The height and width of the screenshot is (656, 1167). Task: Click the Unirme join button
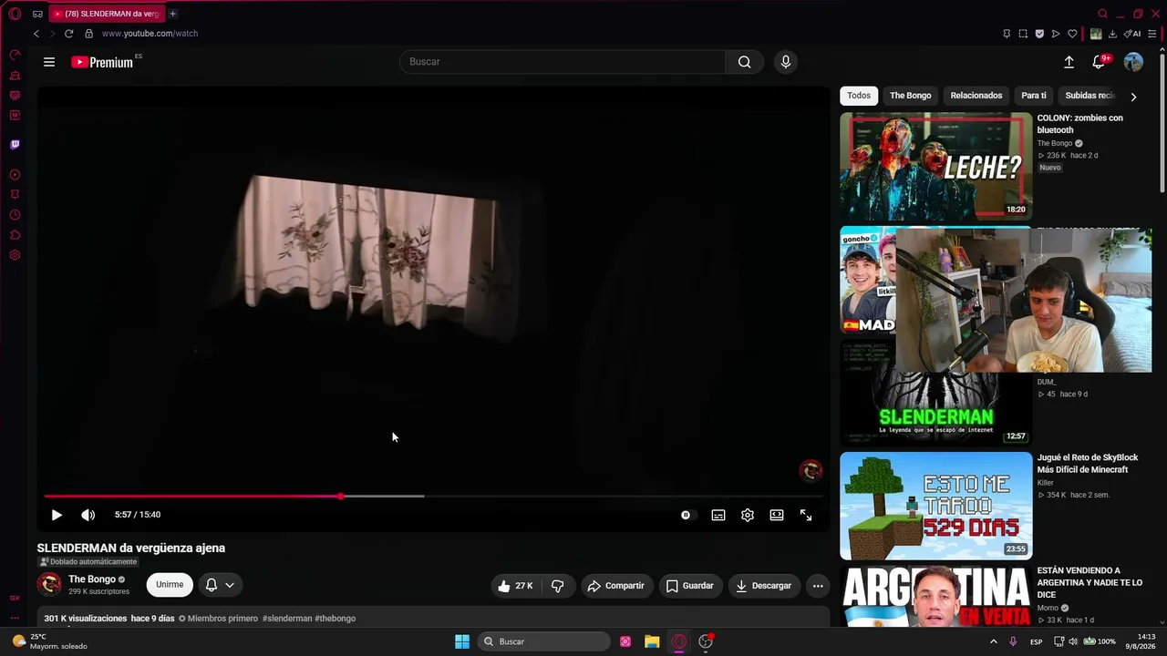[170, 585]
